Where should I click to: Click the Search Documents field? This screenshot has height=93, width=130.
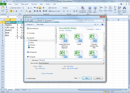(x=93, y=20)
